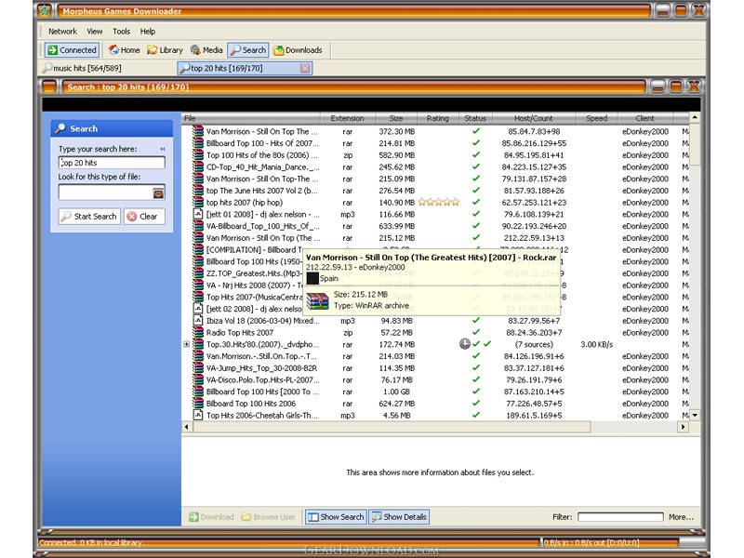Click archive icon of Radio Top Hits 2007

click(198, 333)
